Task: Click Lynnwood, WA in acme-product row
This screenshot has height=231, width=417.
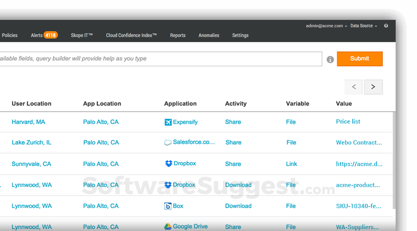Action: click(32, 185)
